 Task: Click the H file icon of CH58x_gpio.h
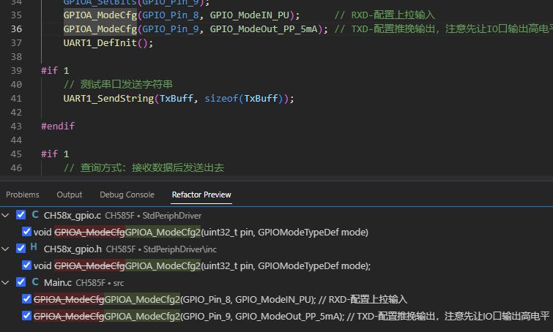point(34,247)
